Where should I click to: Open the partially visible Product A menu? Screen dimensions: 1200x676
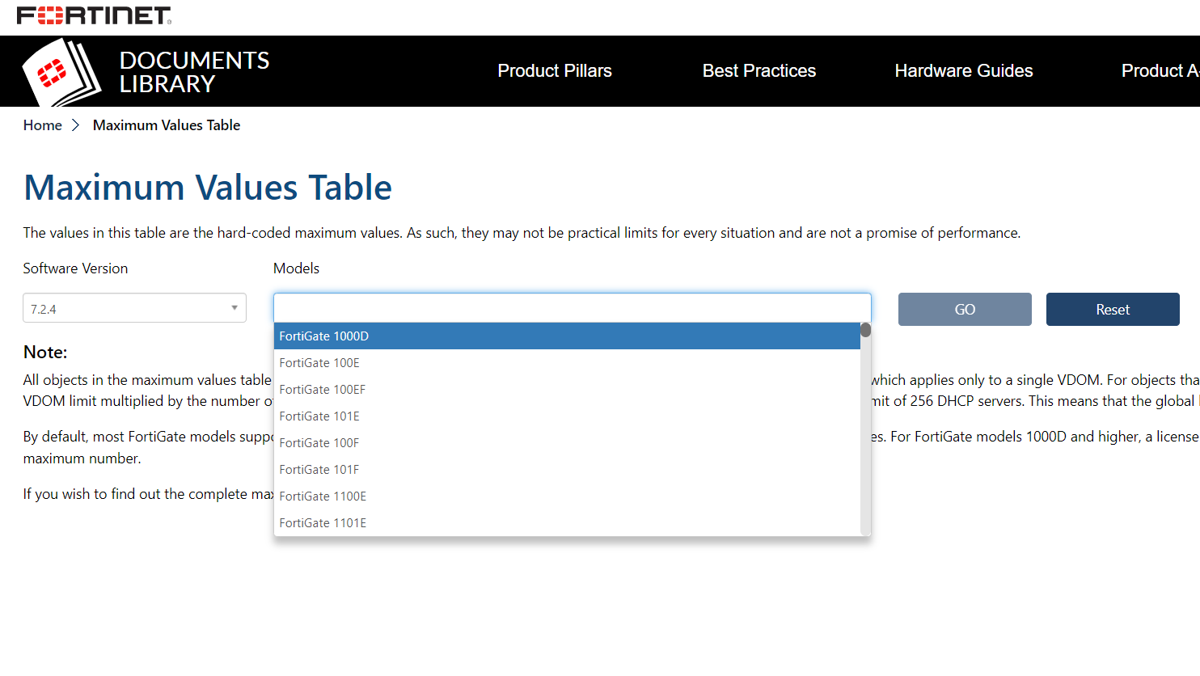click(x=1160, y=71)
